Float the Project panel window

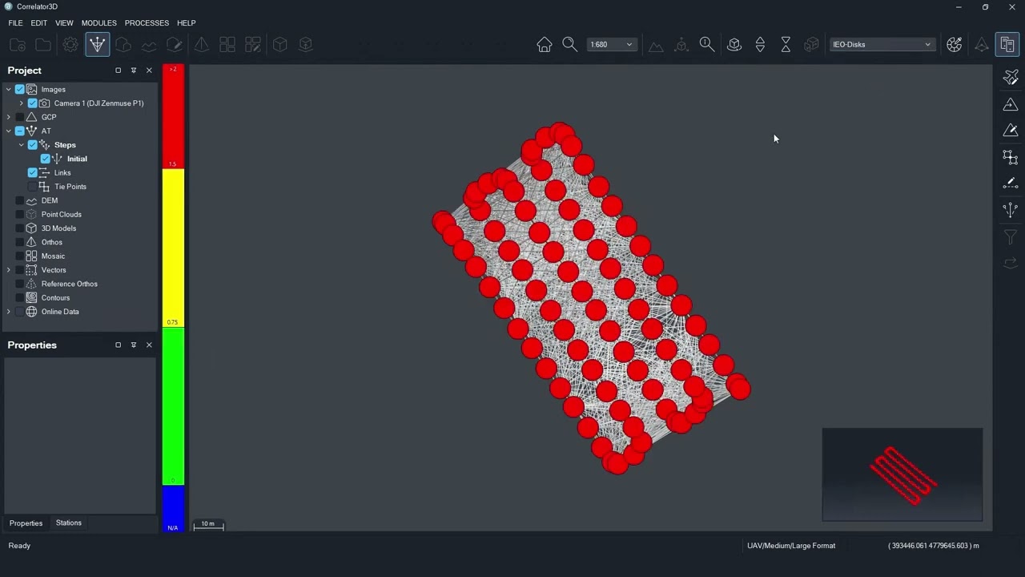(118, 71)
